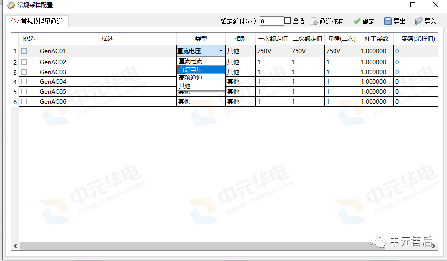Viewport: 447px width, 261px height.
Task: Enable the 全选 select-all checkbox
Action: coord(287,21)
